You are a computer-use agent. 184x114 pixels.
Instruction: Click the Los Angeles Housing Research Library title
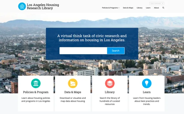tap(43, 6)
